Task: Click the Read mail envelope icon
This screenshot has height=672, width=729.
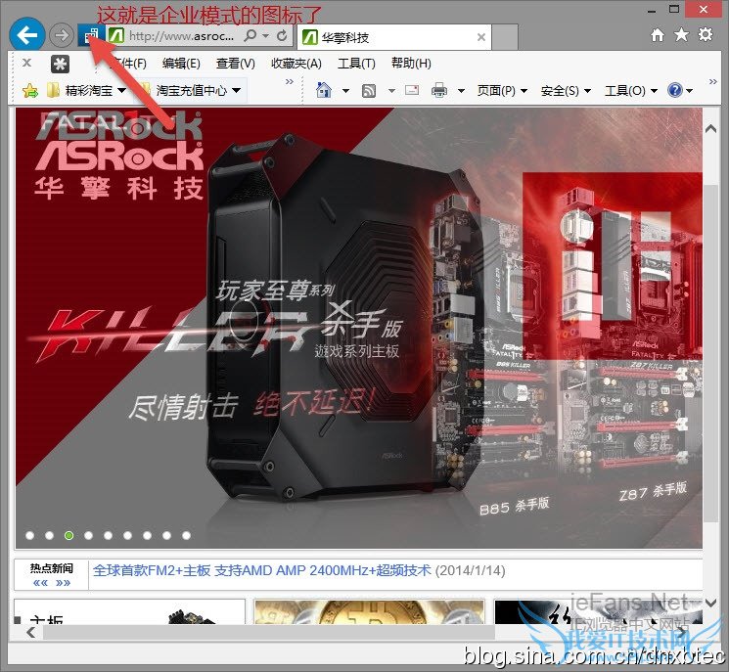Action: point(411,90)
